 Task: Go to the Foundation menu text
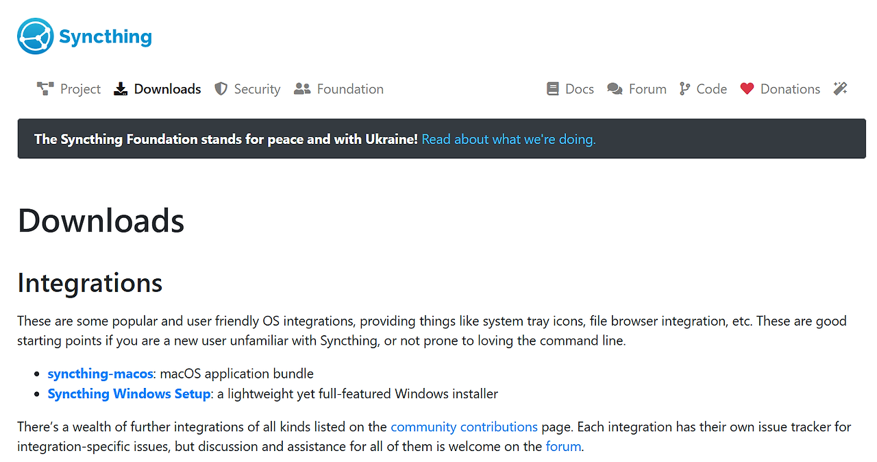pyautogui.click(x=350, y=89)
